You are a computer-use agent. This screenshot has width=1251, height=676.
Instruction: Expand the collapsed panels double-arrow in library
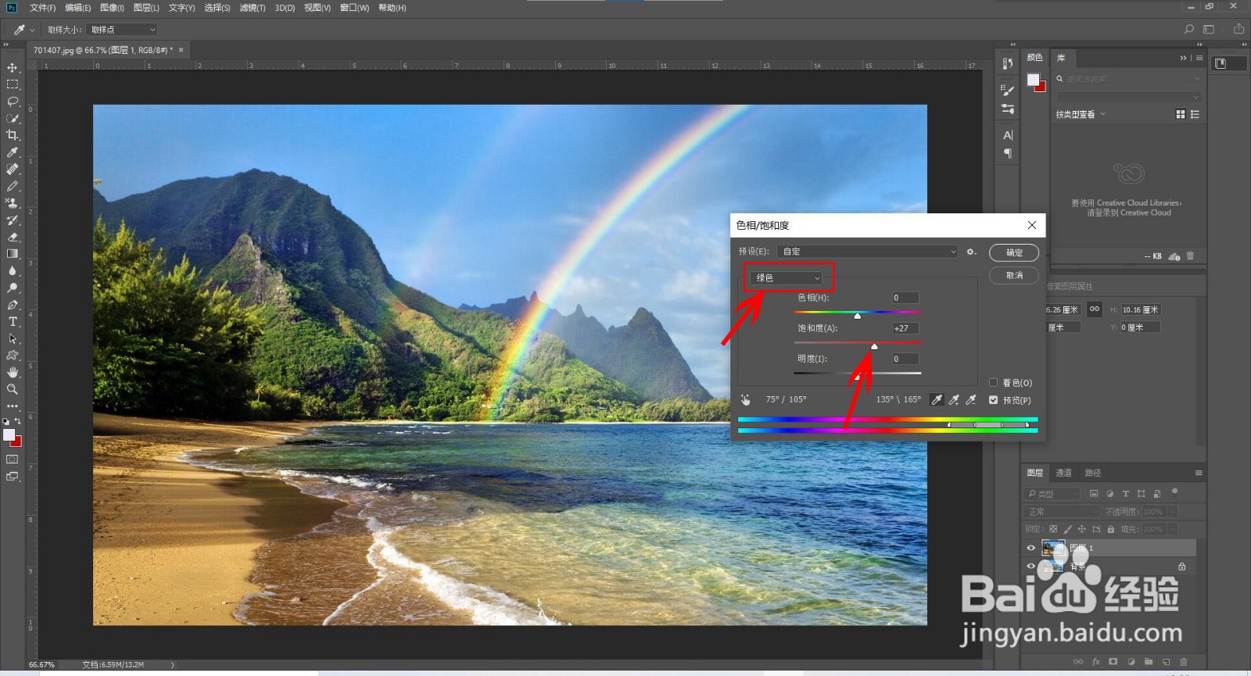pos(1183,58)
